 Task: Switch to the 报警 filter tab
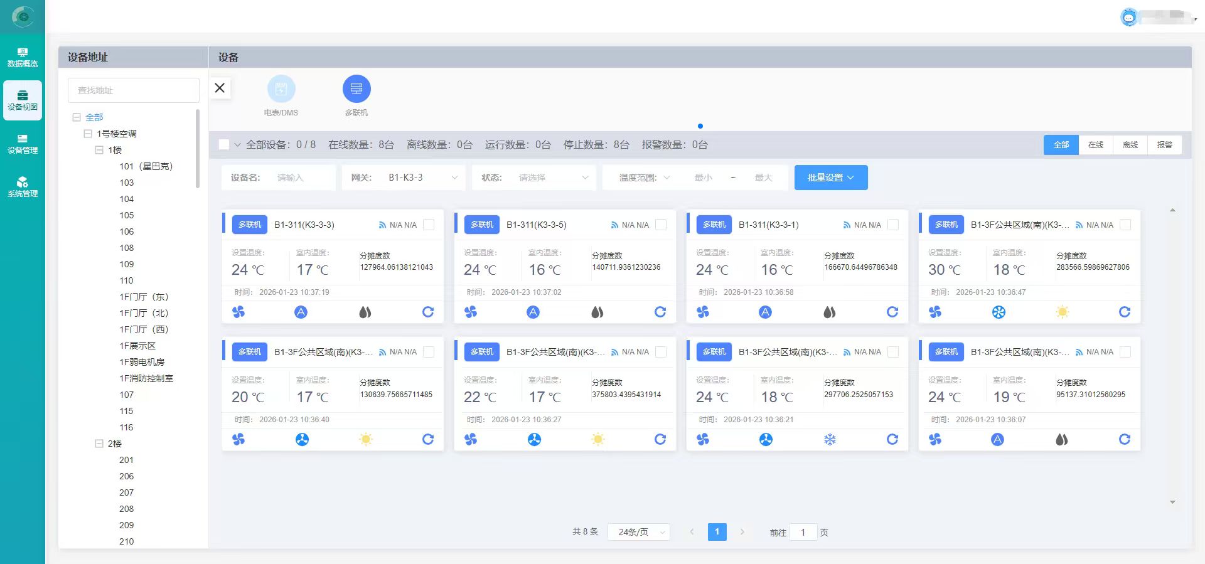(1164, 145)
